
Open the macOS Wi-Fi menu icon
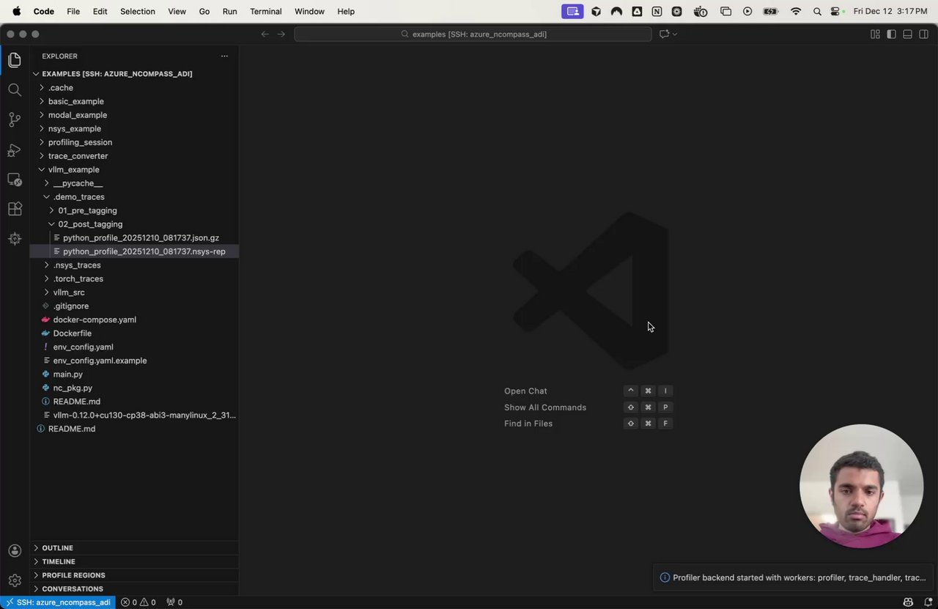(x=796, y=12)
